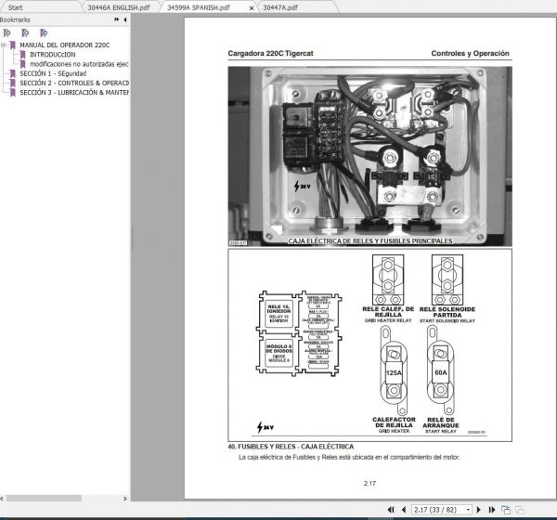The width and height of the screenshot is (557, 520).
Task: Open the MANUAL DEL OPERADOR 220C bookmark
Action: click(x=65, y=45)
